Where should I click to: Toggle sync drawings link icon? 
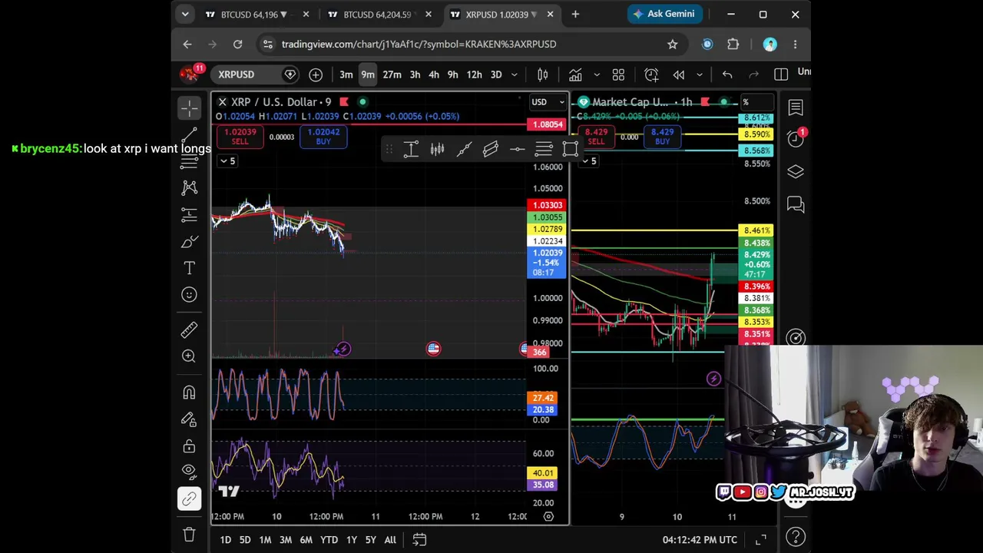coord(189,499)
